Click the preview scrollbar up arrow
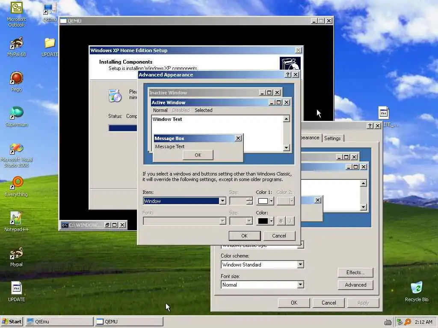 (286, 119)
